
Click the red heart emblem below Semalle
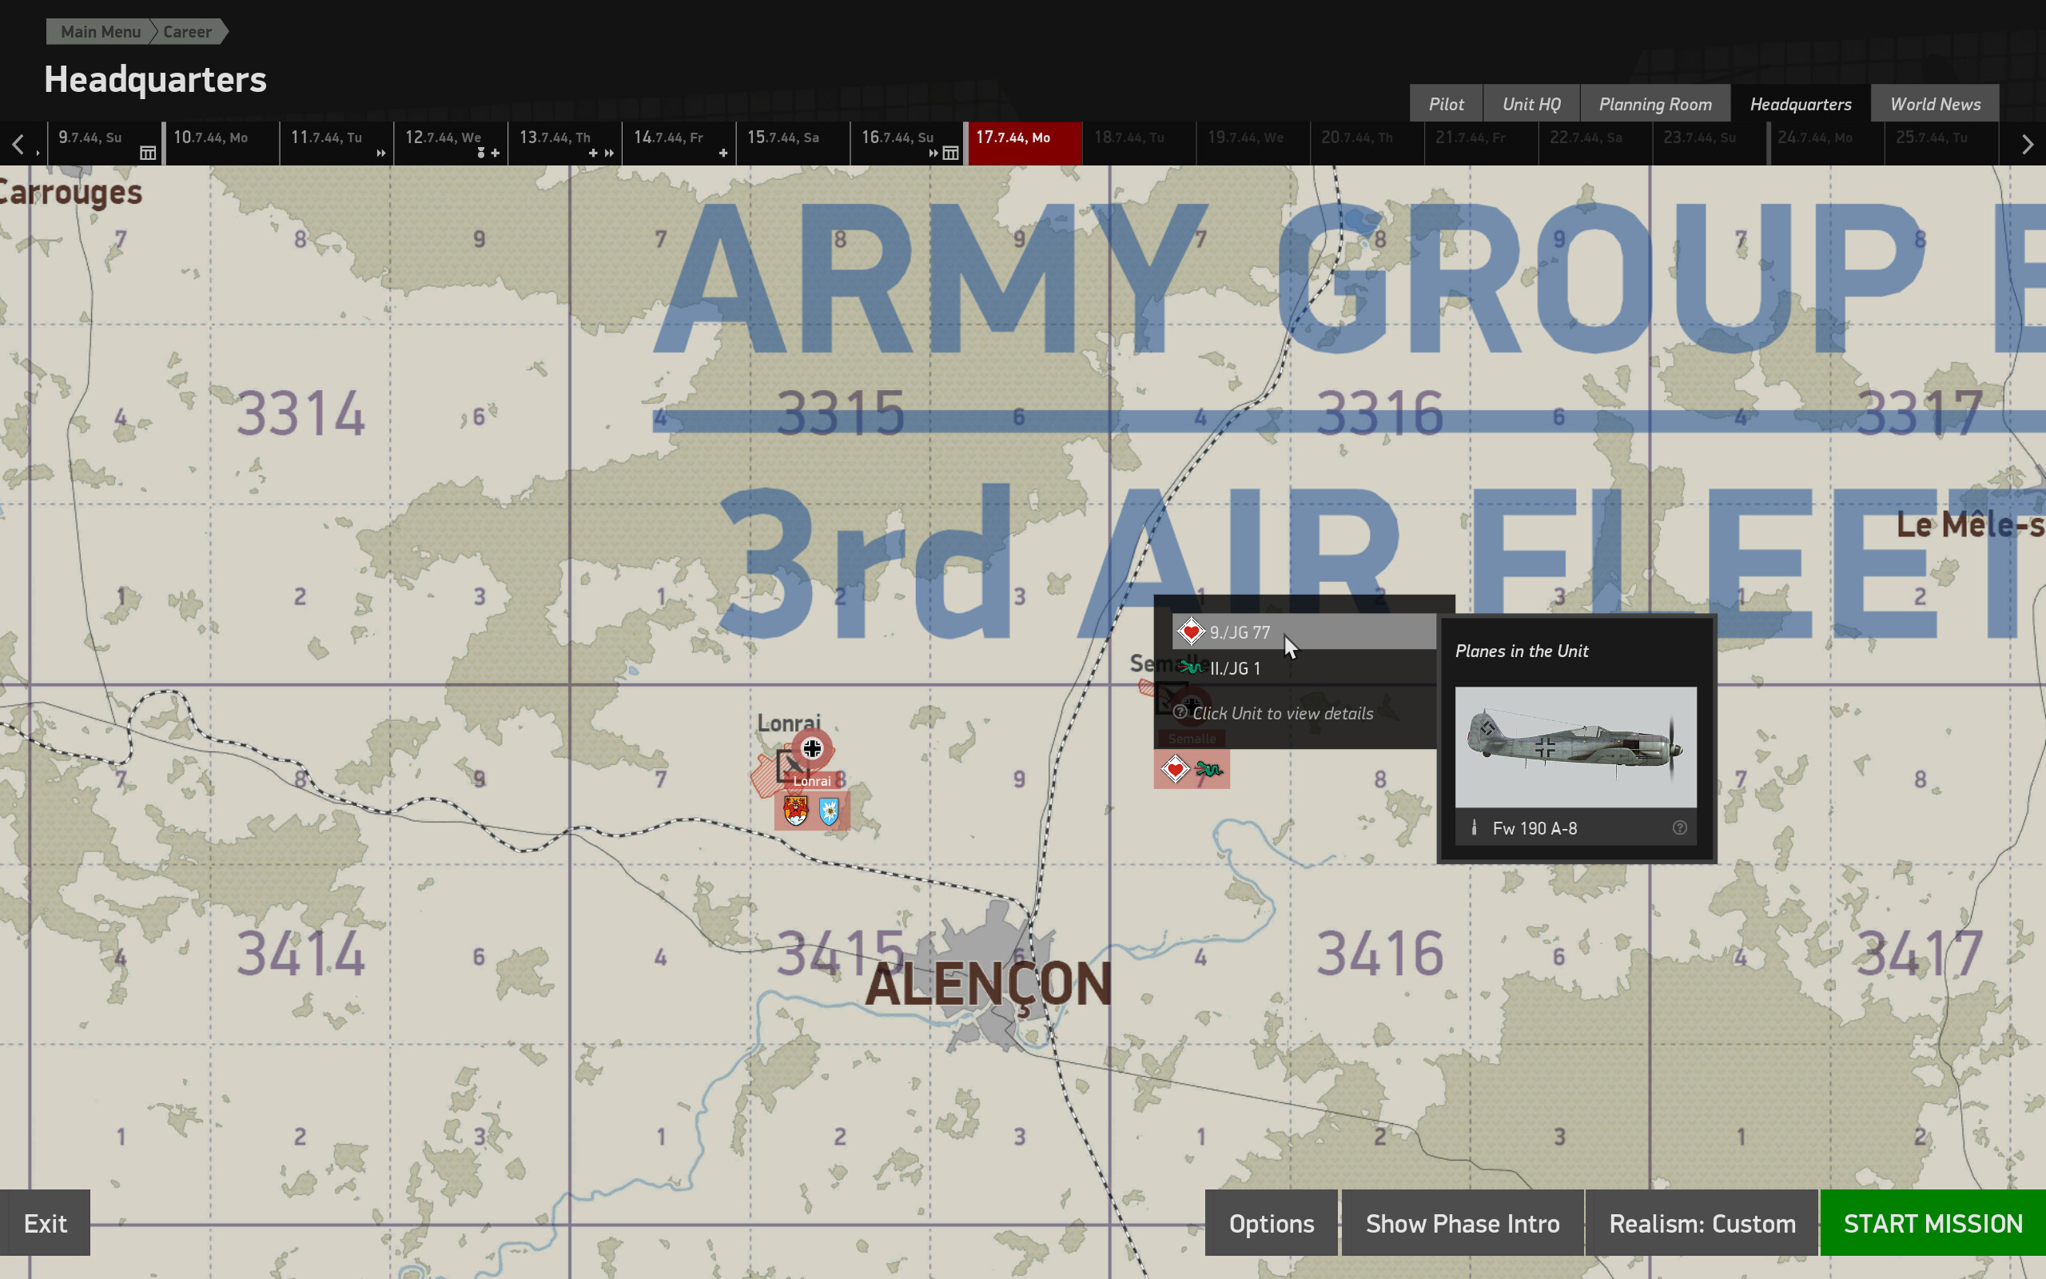click(x=1174, y=770)
